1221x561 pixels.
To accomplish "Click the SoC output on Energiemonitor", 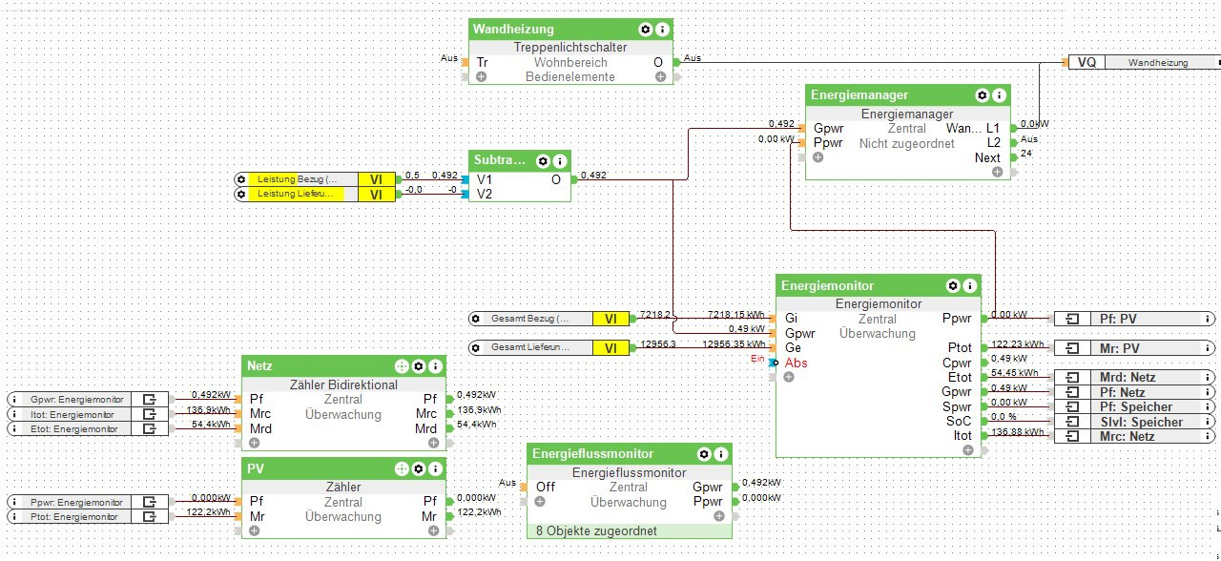I will coord(959,421).
